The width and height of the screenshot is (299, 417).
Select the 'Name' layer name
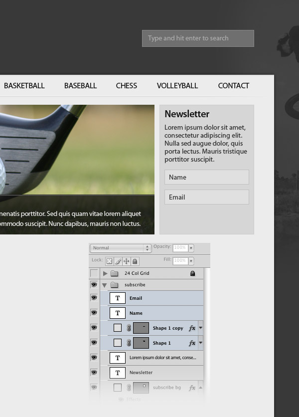[136, 313]
